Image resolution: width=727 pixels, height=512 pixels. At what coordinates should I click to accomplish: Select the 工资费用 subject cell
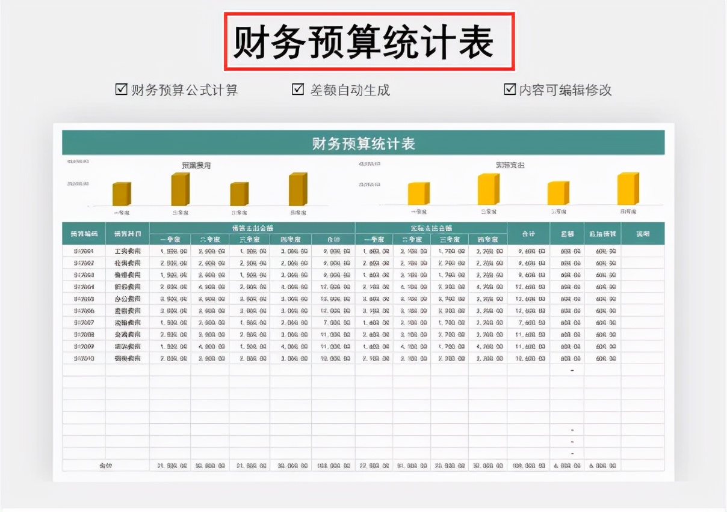[128, 251]
